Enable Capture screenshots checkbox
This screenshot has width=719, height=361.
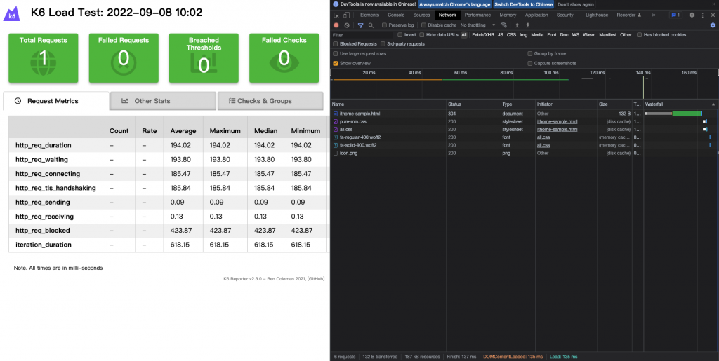click(x=530, y=63)
